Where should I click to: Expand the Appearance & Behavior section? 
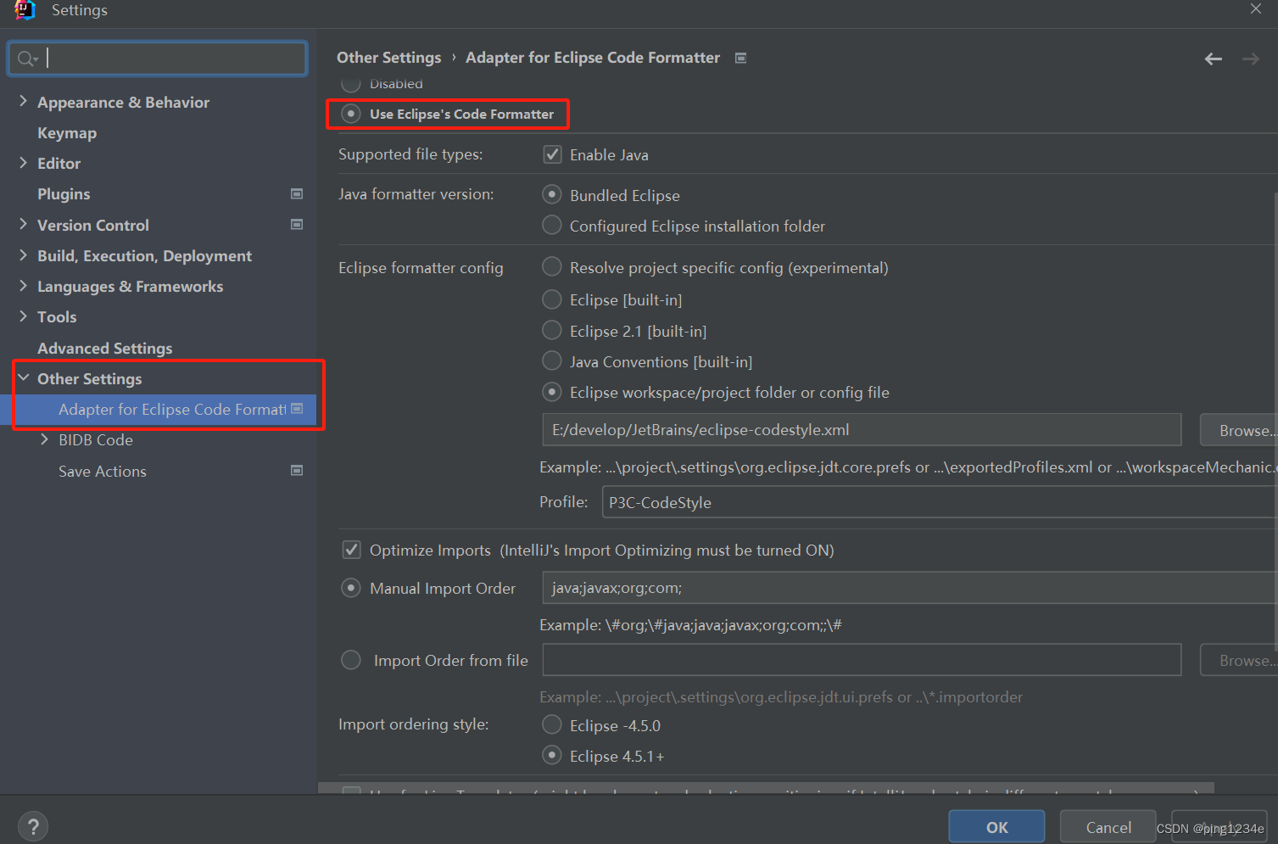pyautogui.click(x=23, y=101)
